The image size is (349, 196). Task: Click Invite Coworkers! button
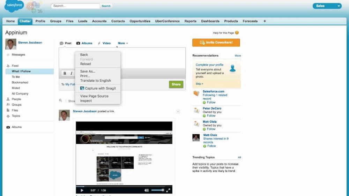[216, 43]
